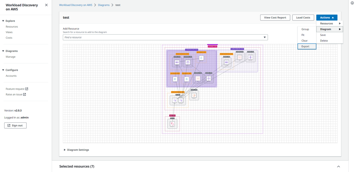Image resolution: width=356 pixels, height=172 pixels.
Task: Click the Load Costs button
Action: click(x=303, y=18)
